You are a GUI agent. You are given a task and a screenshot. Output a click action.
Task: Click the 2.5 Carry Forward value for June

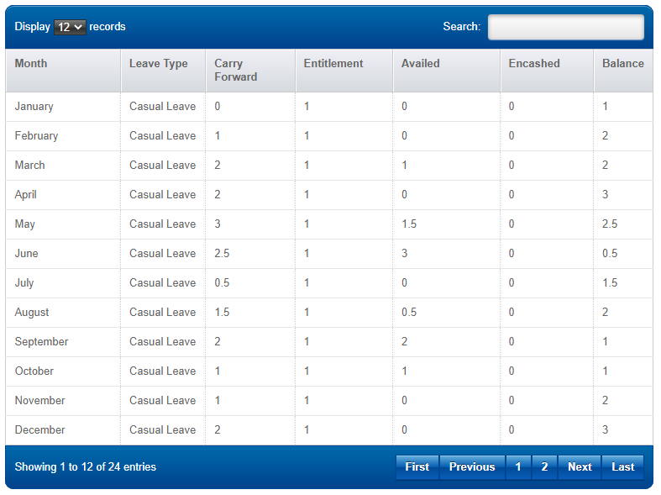222,254
